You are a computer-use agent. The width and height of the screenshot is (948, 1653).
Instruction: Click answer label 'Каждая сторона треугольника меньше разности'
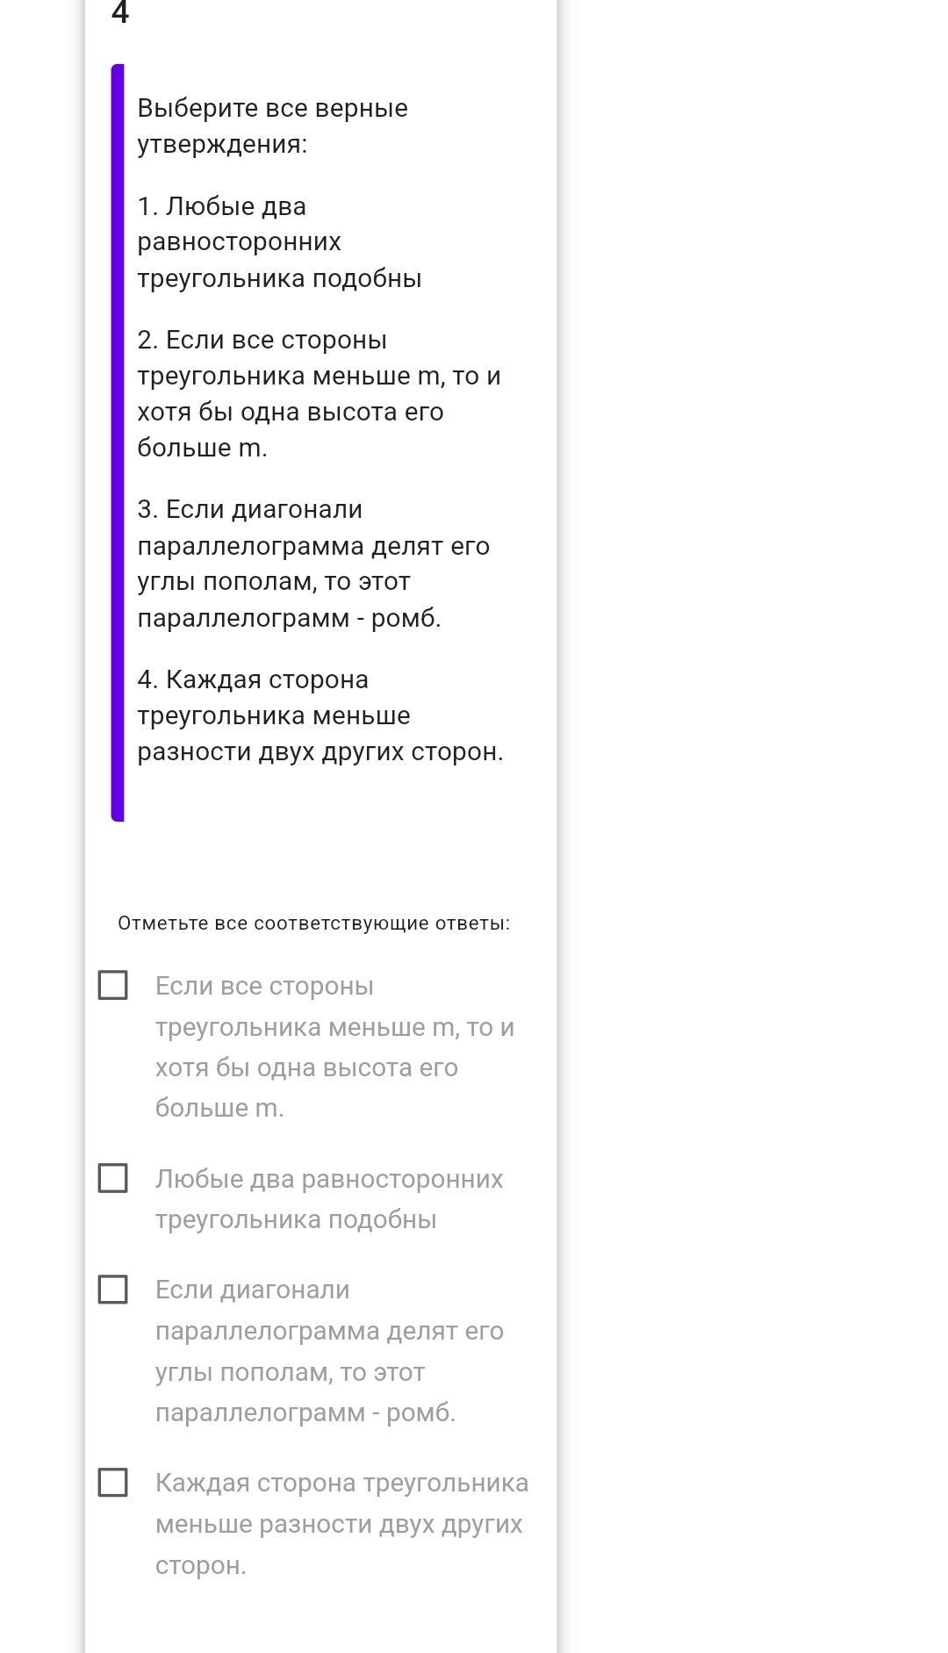[341, 1523]
